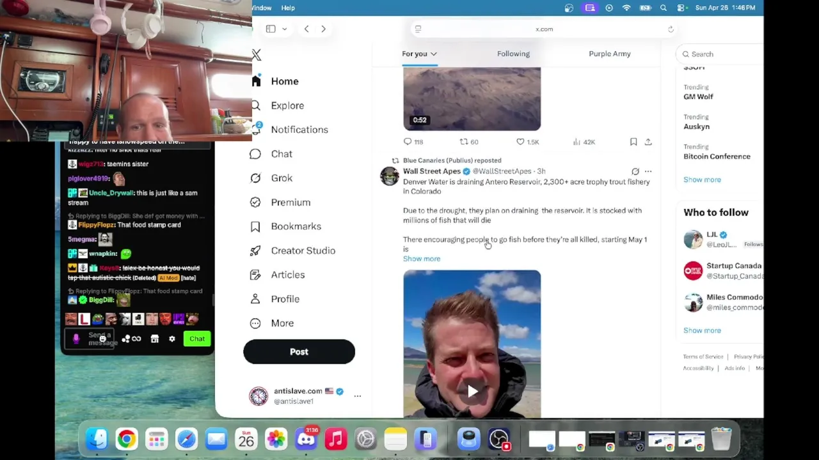Image resolution: width=819 pixels, height=460 pixels.
Task: Switch to the Purple Army tab
Action: tap(609, 54)
